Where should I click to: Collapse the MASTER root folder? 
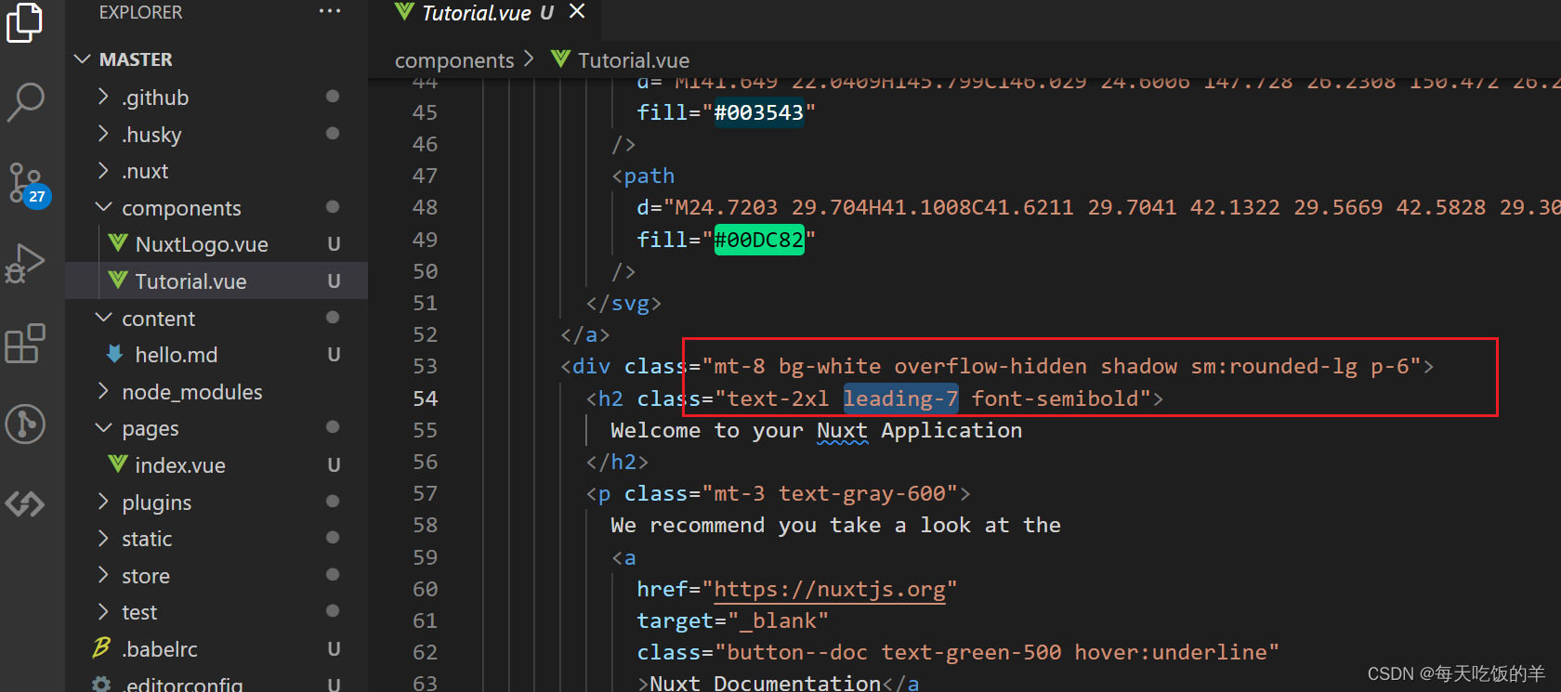pyautogui.click(x=82, y=59)
